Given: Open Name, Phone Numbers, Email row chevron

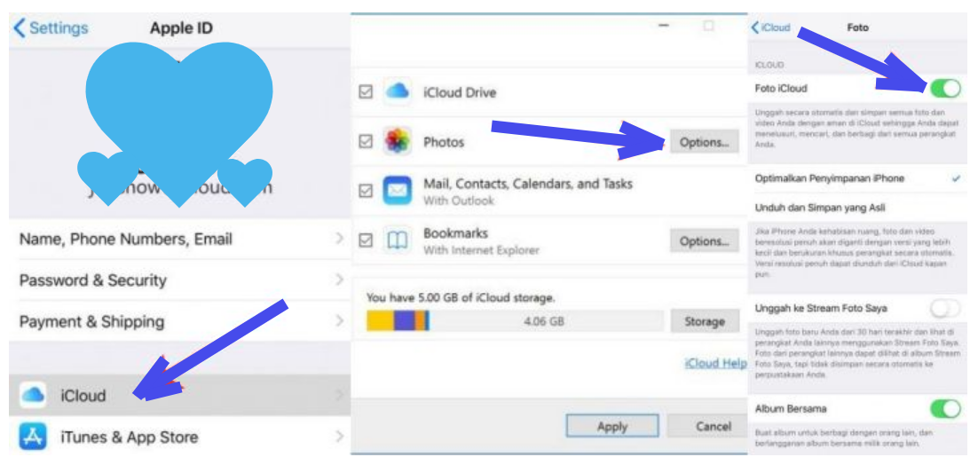Looking at the screenshot, I should pos(339,239).
